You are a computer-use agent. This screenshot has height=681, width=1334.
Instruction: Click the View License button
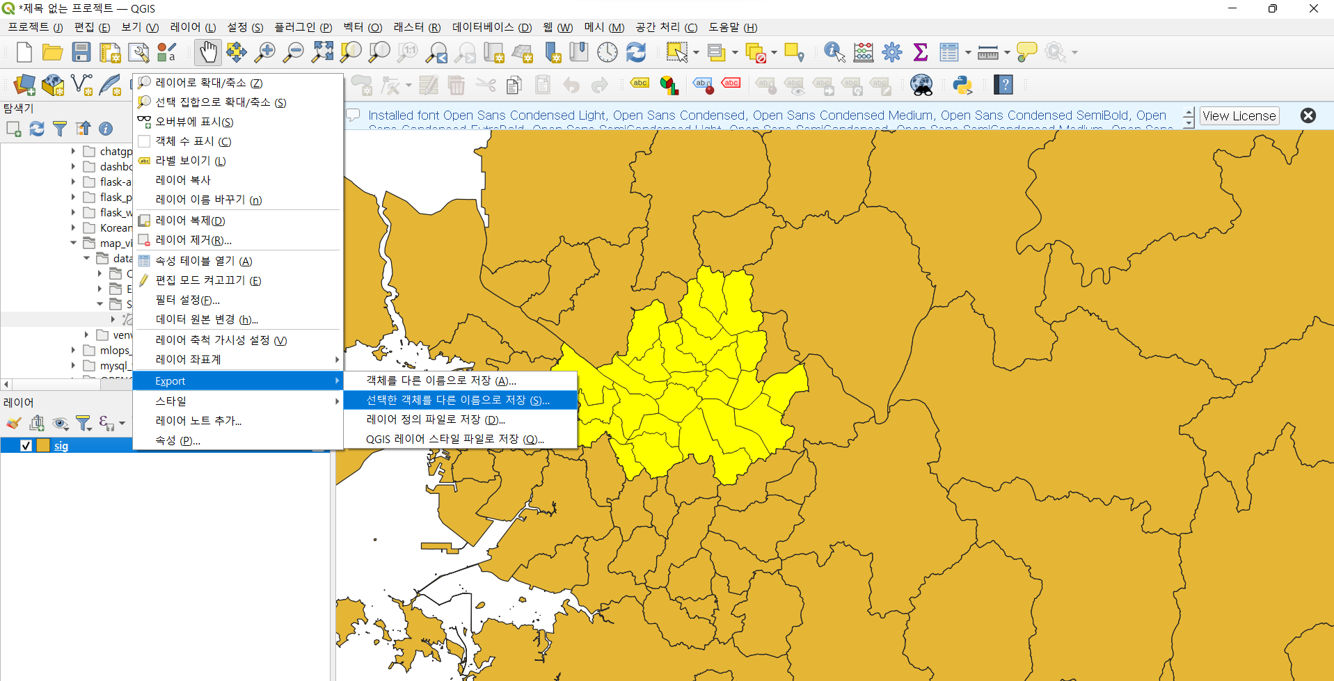point(1239,115)
